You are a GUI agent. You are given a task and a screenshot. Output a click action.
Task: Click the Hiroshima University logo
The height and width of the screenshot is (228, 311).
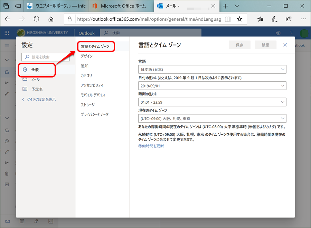coord(42,33)
